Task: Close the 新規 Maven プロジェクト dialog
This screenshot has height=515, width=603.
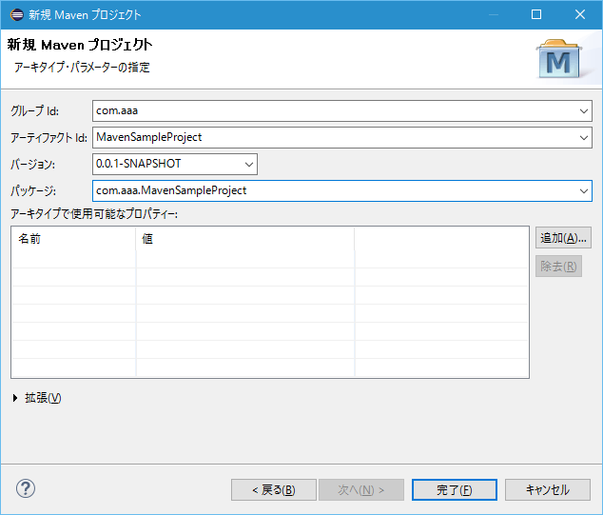Action: click(580, 14)
